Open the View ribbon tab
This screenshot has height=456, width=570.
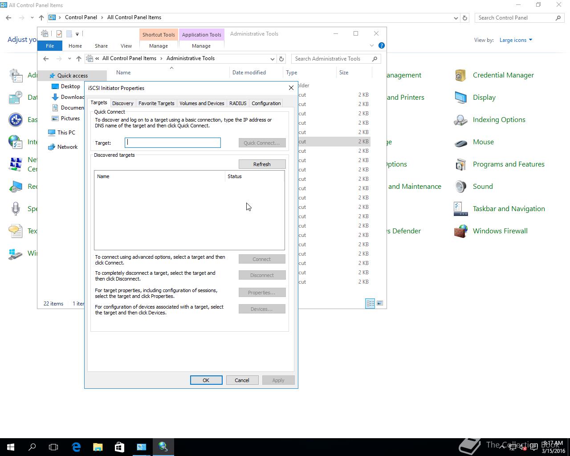(x=126, y=46)
